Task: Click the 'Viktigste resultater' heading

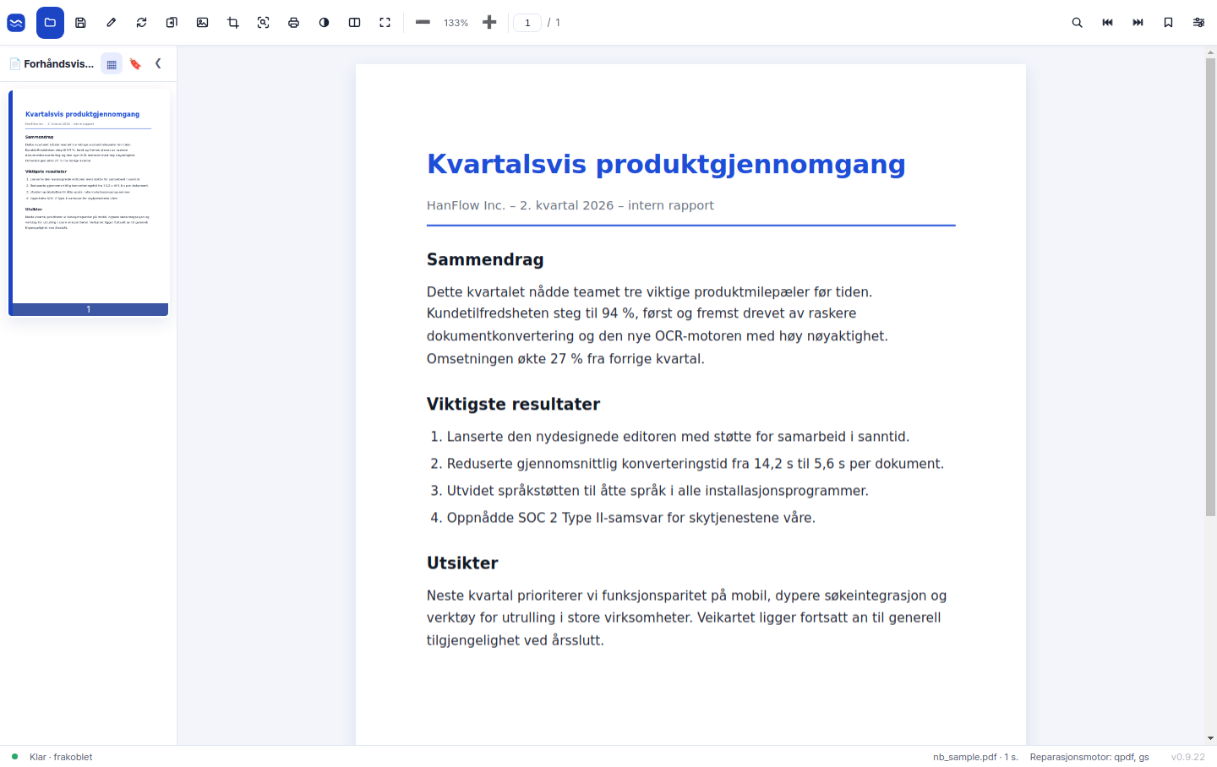Action: (x=513, y=404)
